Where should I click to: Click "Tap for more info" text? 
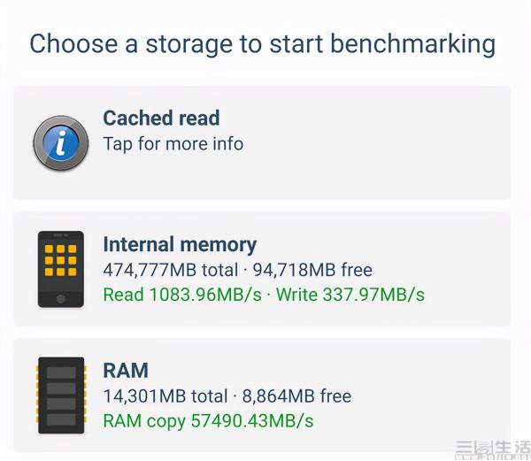click(x=173, y=143)
